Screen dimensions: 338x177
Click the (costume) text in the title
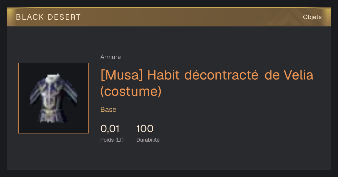click(x=131, y=91)
